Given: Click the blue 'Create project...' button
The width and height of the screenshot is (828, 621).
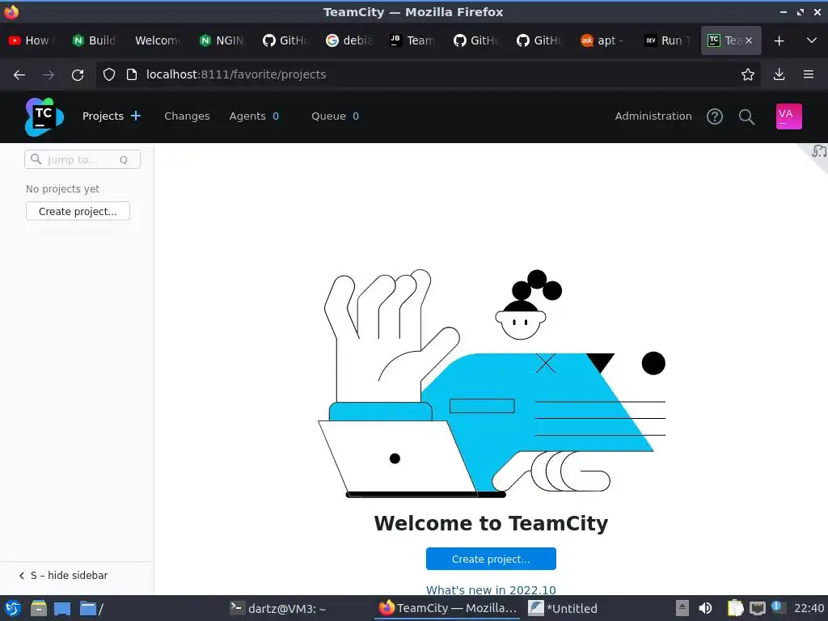Looking at the screenshot, I should (491, 559).
